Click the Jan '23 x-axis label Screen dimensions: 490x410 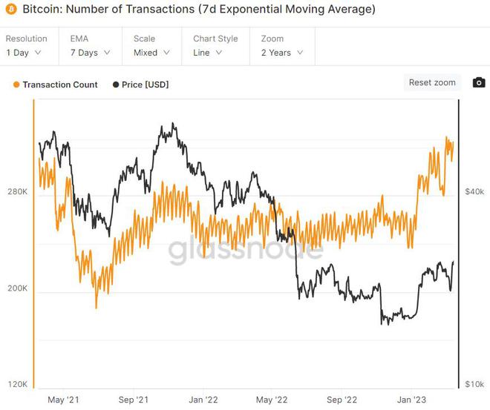[x=414, y=400]
